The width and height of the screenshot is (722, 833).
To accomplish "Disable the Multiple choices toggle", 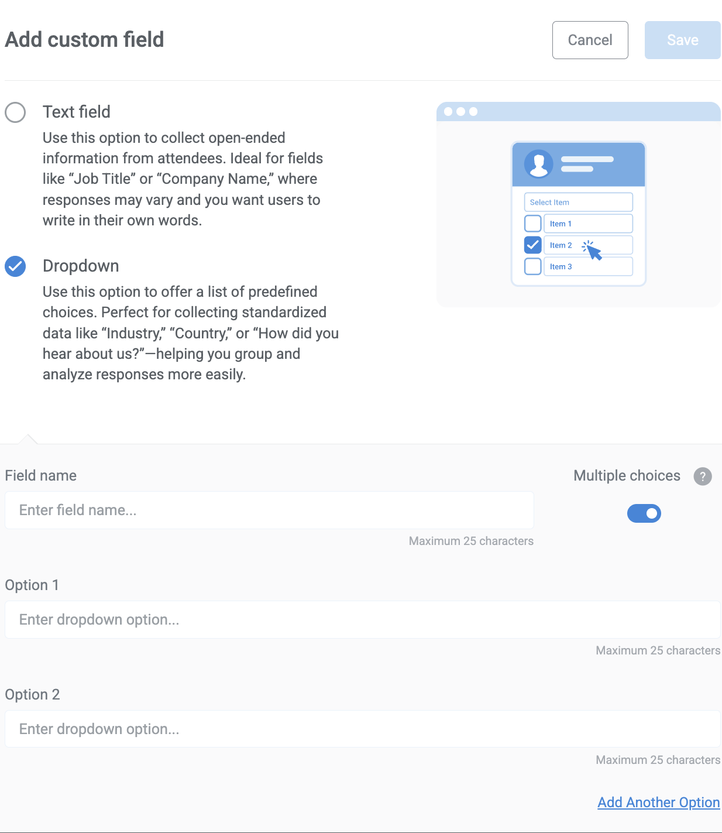I will (x=644, y=513).
